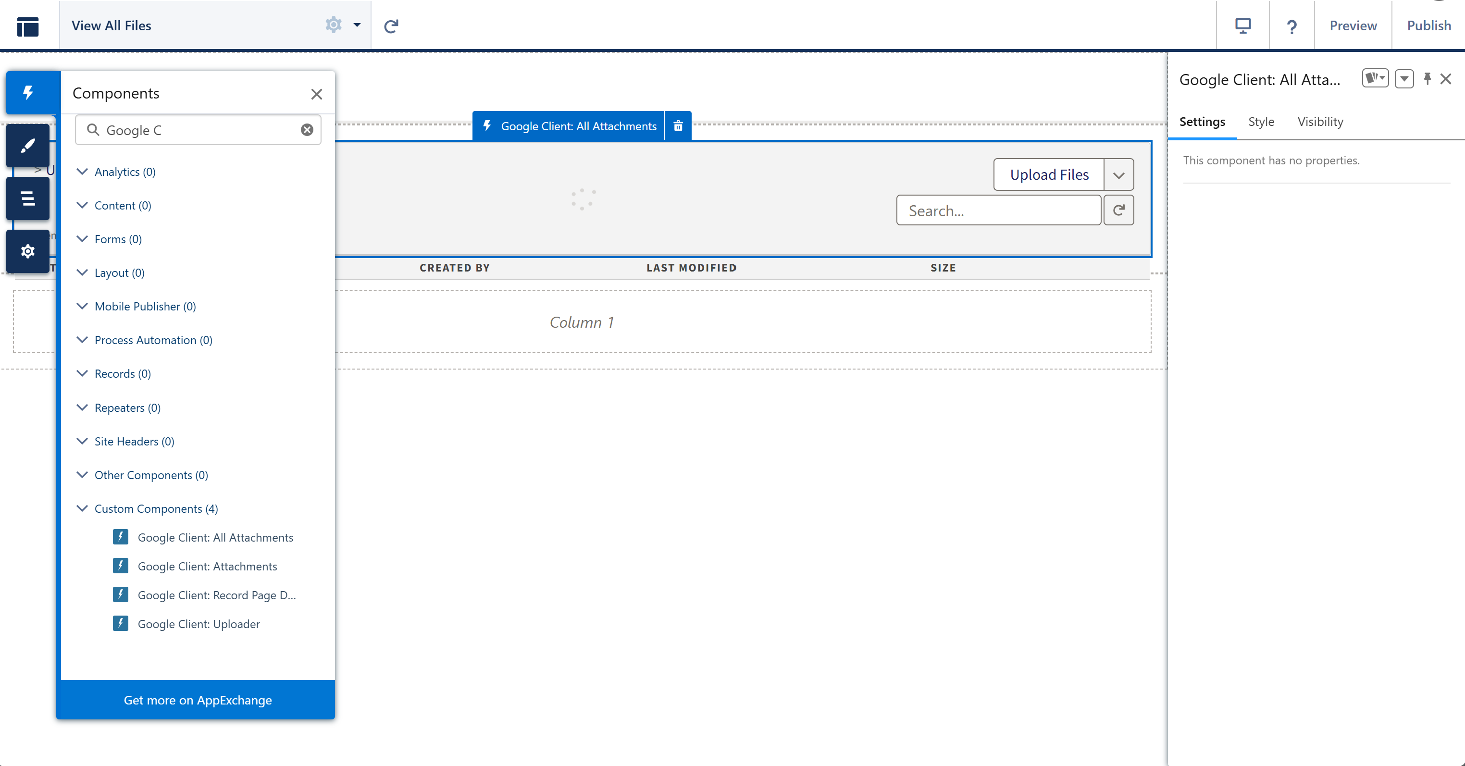Select Google Client: All Attachments component
The image size is (1465, 766).
(x=203, y=537)
